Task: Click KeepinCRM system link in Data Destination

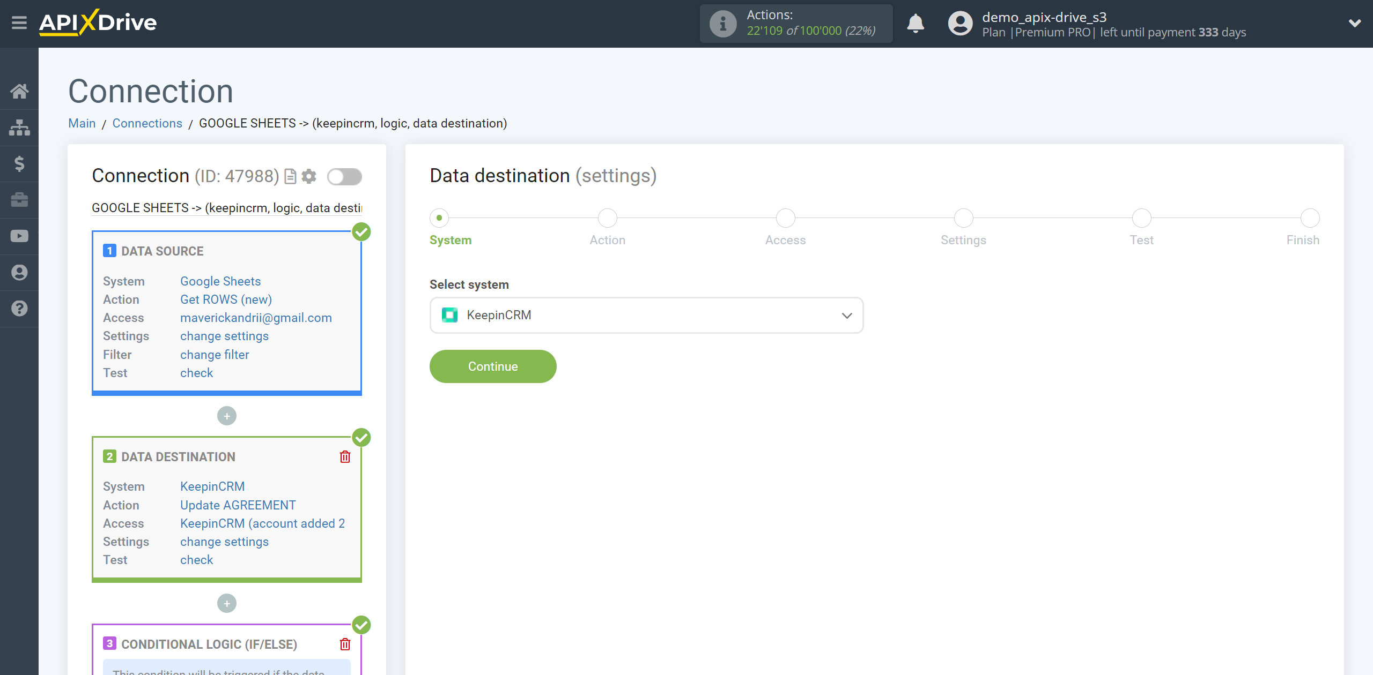Action: click(212, 486)
